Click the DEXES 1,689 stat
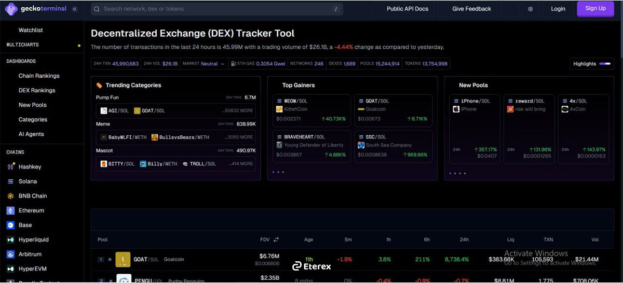Screen dimensions: 623x283 tap(342, 64)
